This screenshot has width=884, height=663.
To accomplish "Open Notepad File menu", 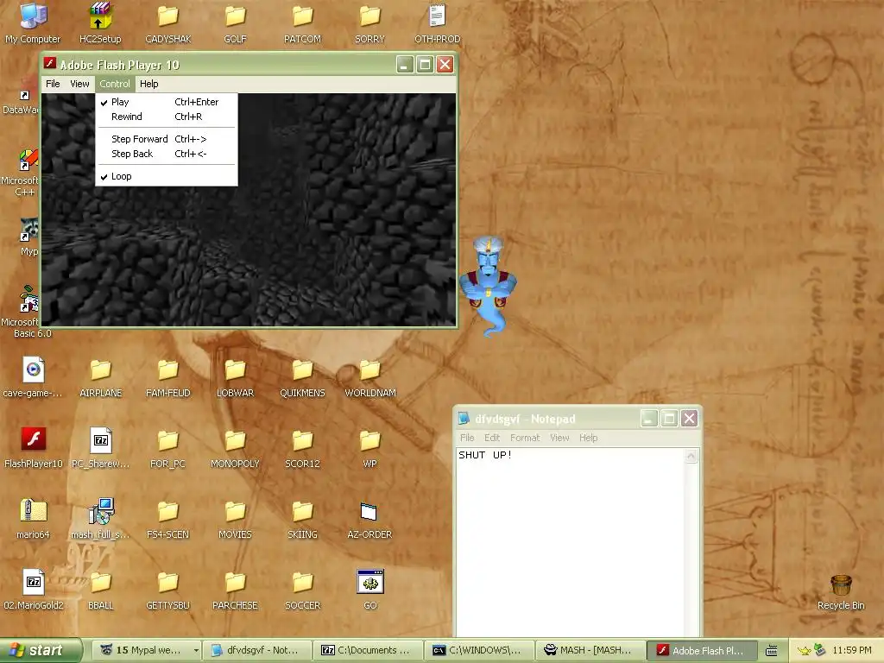I will point(467,438).
